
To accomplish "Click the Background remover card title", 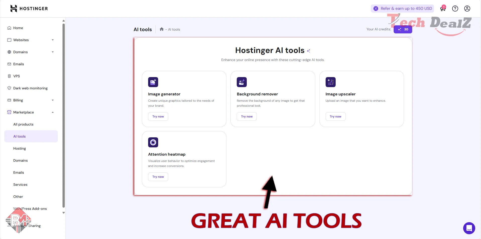I will (x=257, y=94).
